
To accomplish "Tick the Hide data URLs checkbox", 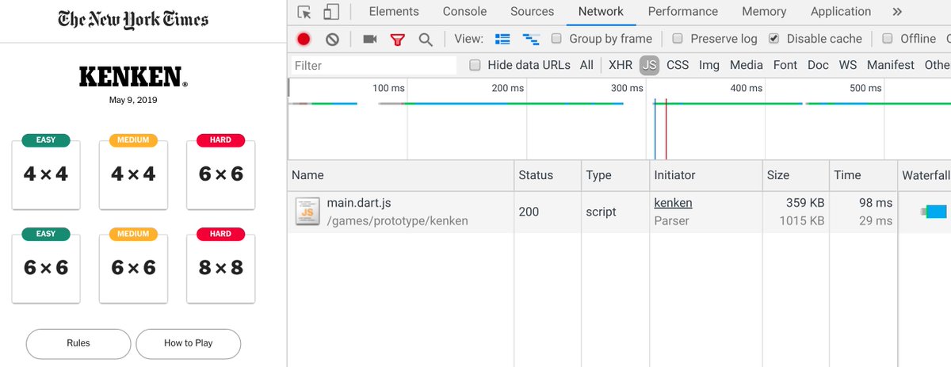I will click(x=475, y=65).
